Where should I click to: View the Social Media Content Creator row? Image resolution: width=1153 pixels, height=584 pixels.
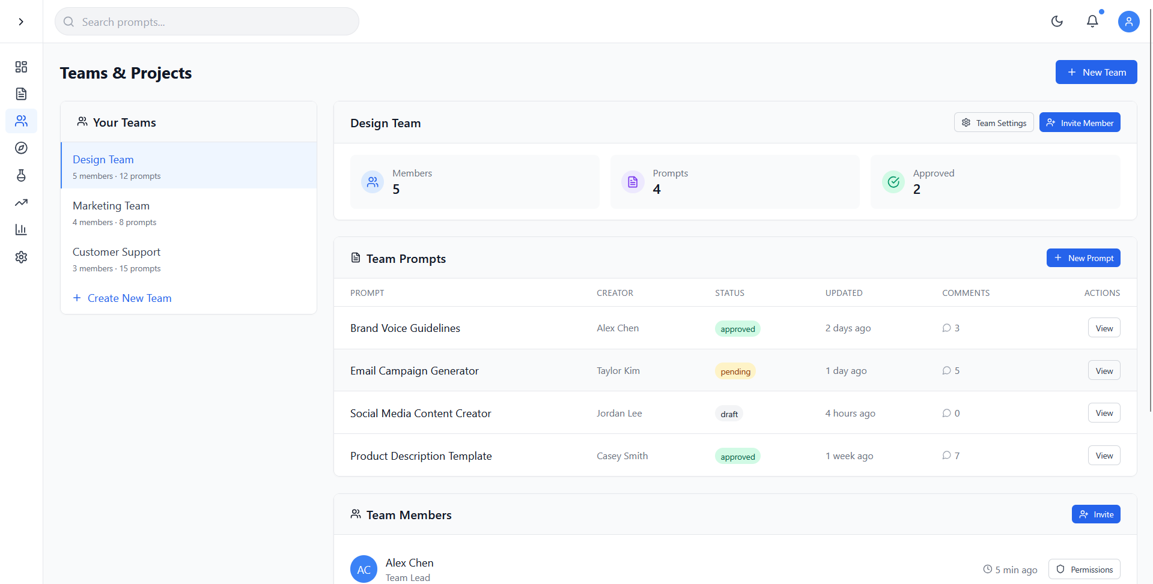(1104, 413)
